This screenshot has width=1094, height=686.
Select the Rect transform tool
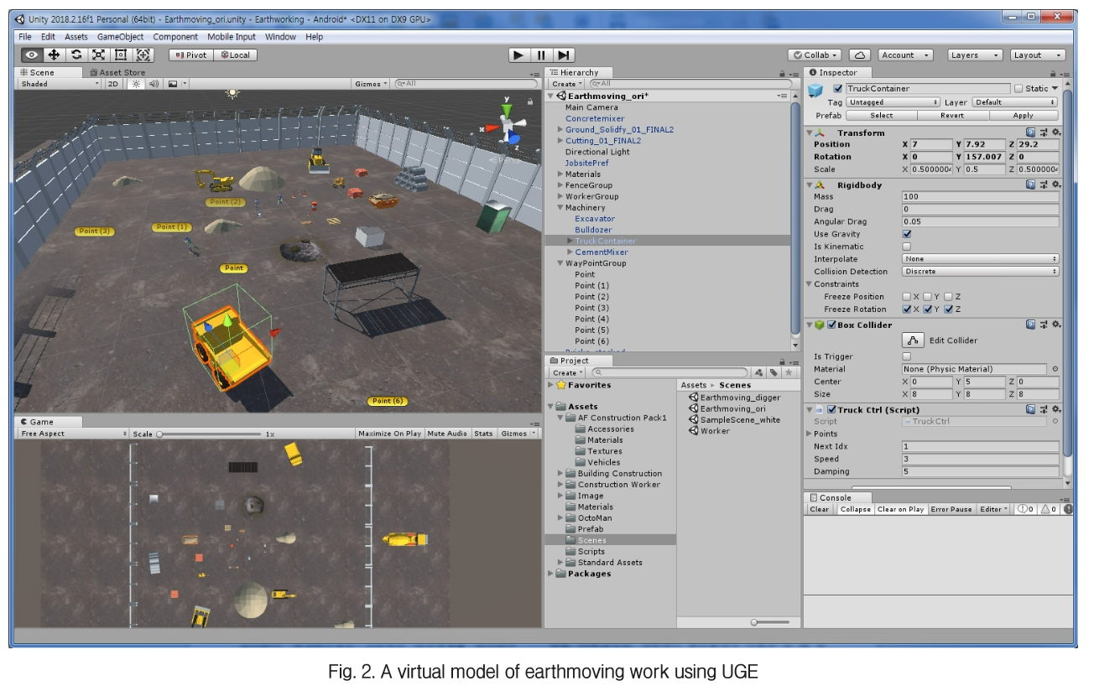pyautogui.click(x=120, y=55)
